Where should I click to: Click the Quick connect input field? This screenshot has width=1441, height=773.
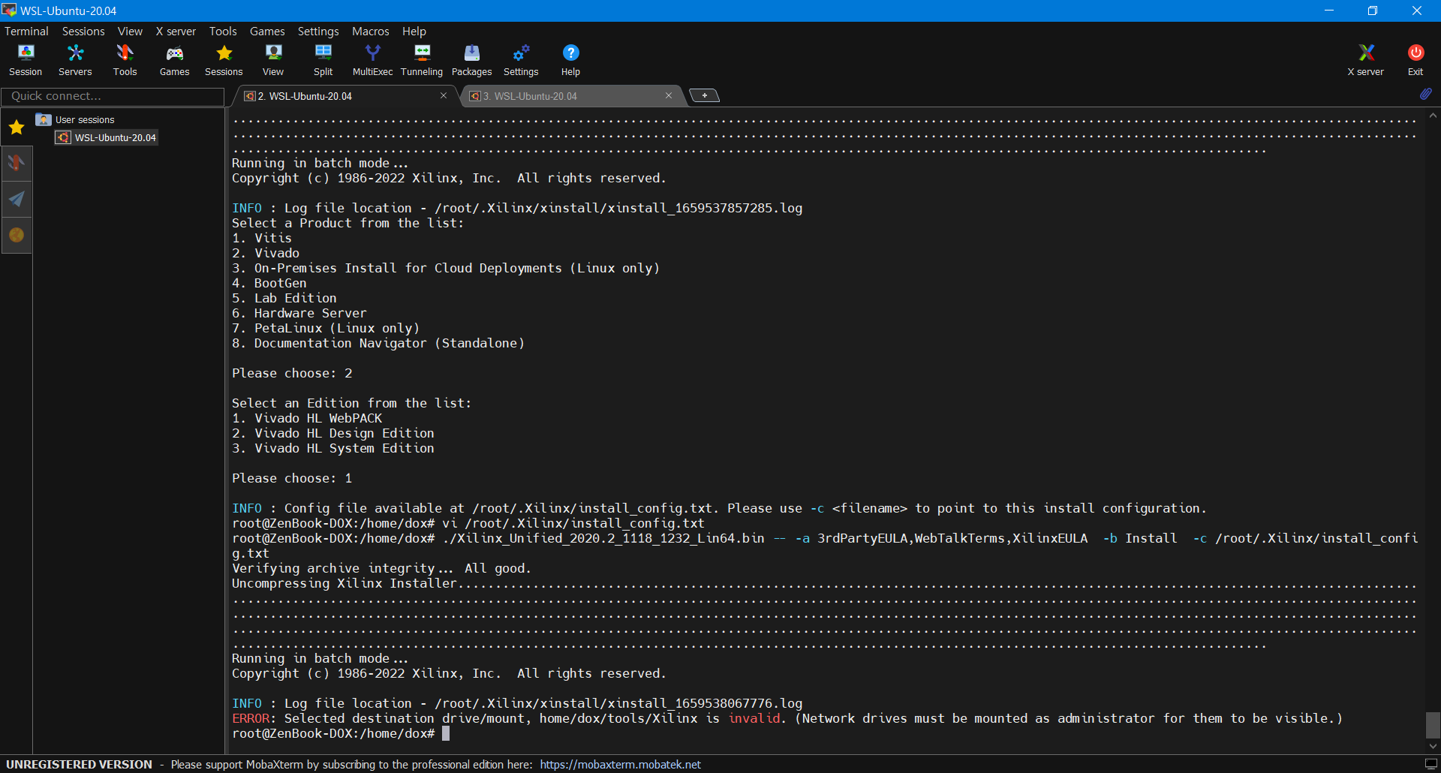coord(113,96)
